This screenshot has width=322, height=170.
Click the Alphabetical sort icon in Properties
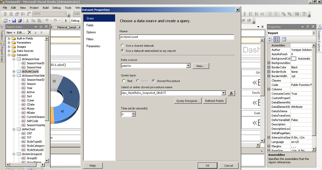click(x=277, y=39)
